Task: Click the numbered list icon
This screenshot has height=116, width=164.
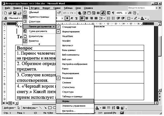Action: (109, 18)
